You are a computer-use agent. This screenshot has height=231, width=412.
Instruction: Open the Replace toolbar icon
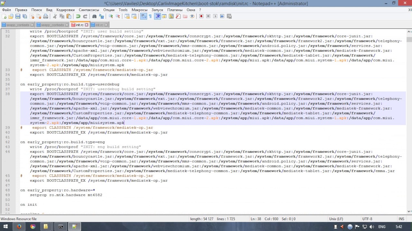(101, 16)
